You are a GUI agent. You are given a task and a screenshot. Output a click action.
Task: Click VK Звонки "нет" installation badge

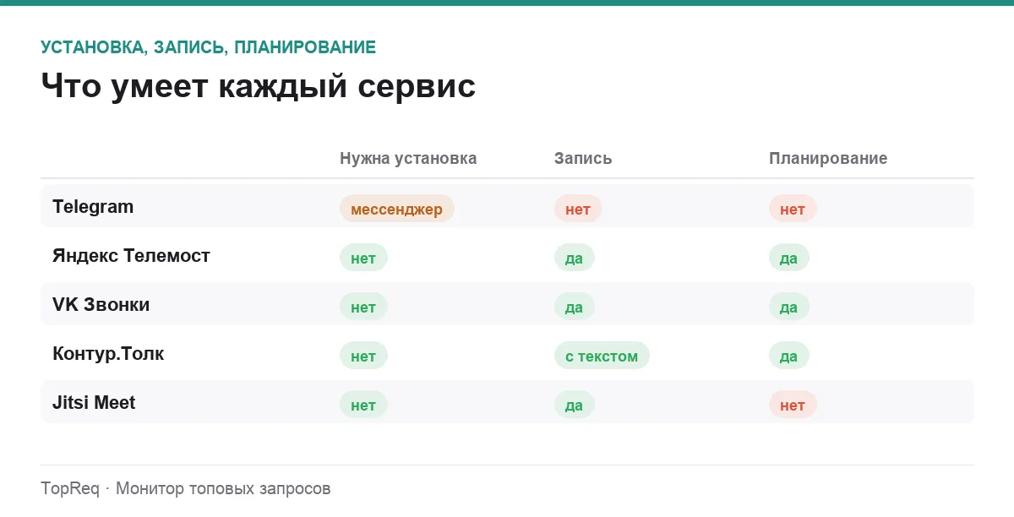(x=363, y=307)
